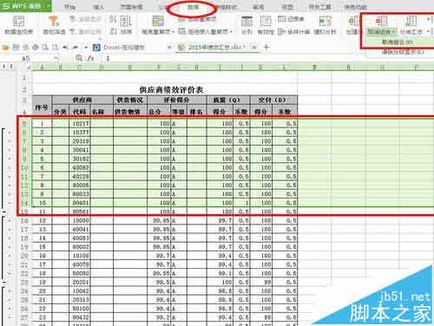Click the fx insert function icon

click(x=91, y=58)
